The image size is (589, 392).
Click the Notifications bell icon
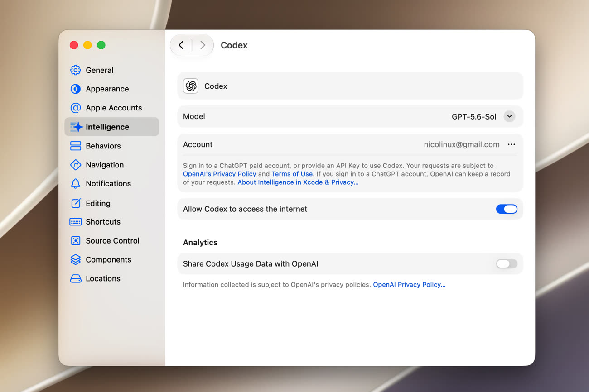[76, 183]
